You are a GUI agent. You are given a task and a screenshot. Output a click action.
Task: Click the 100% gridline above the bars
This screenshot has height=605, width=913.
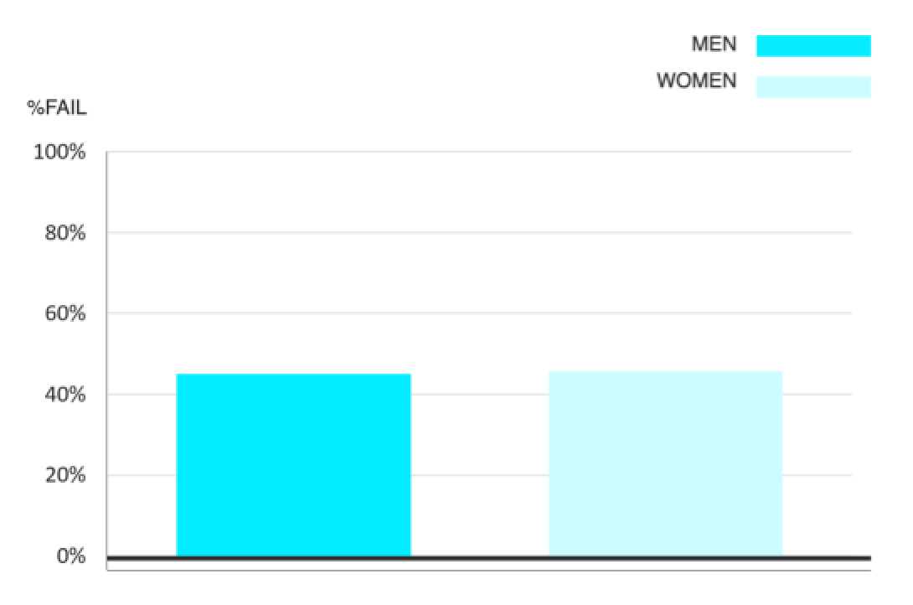click(x=479, y=153)
